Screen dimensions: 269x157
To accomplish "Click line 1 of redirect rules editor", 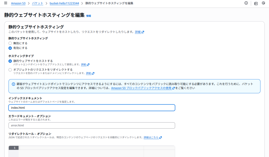I will [81, 148].
